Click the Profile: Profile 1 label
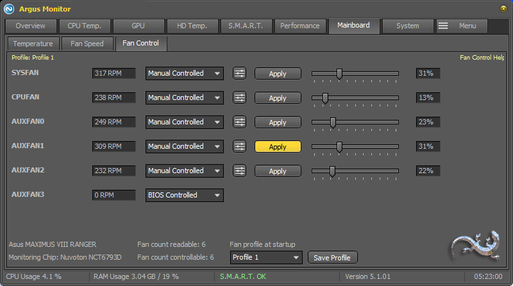Viewport: 513px width, 286px height. point(33,58)
